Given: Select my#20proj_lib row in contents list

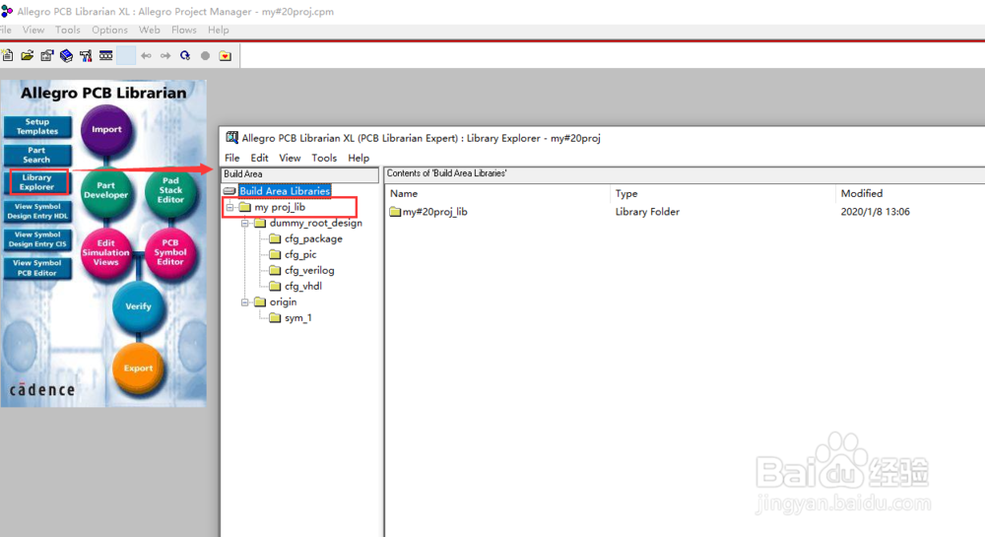Looking at the screenshot, I should tap(434, 212).
